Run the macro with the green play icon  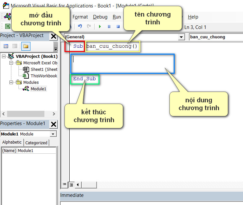pyautogui.click(x=100, y=27)
